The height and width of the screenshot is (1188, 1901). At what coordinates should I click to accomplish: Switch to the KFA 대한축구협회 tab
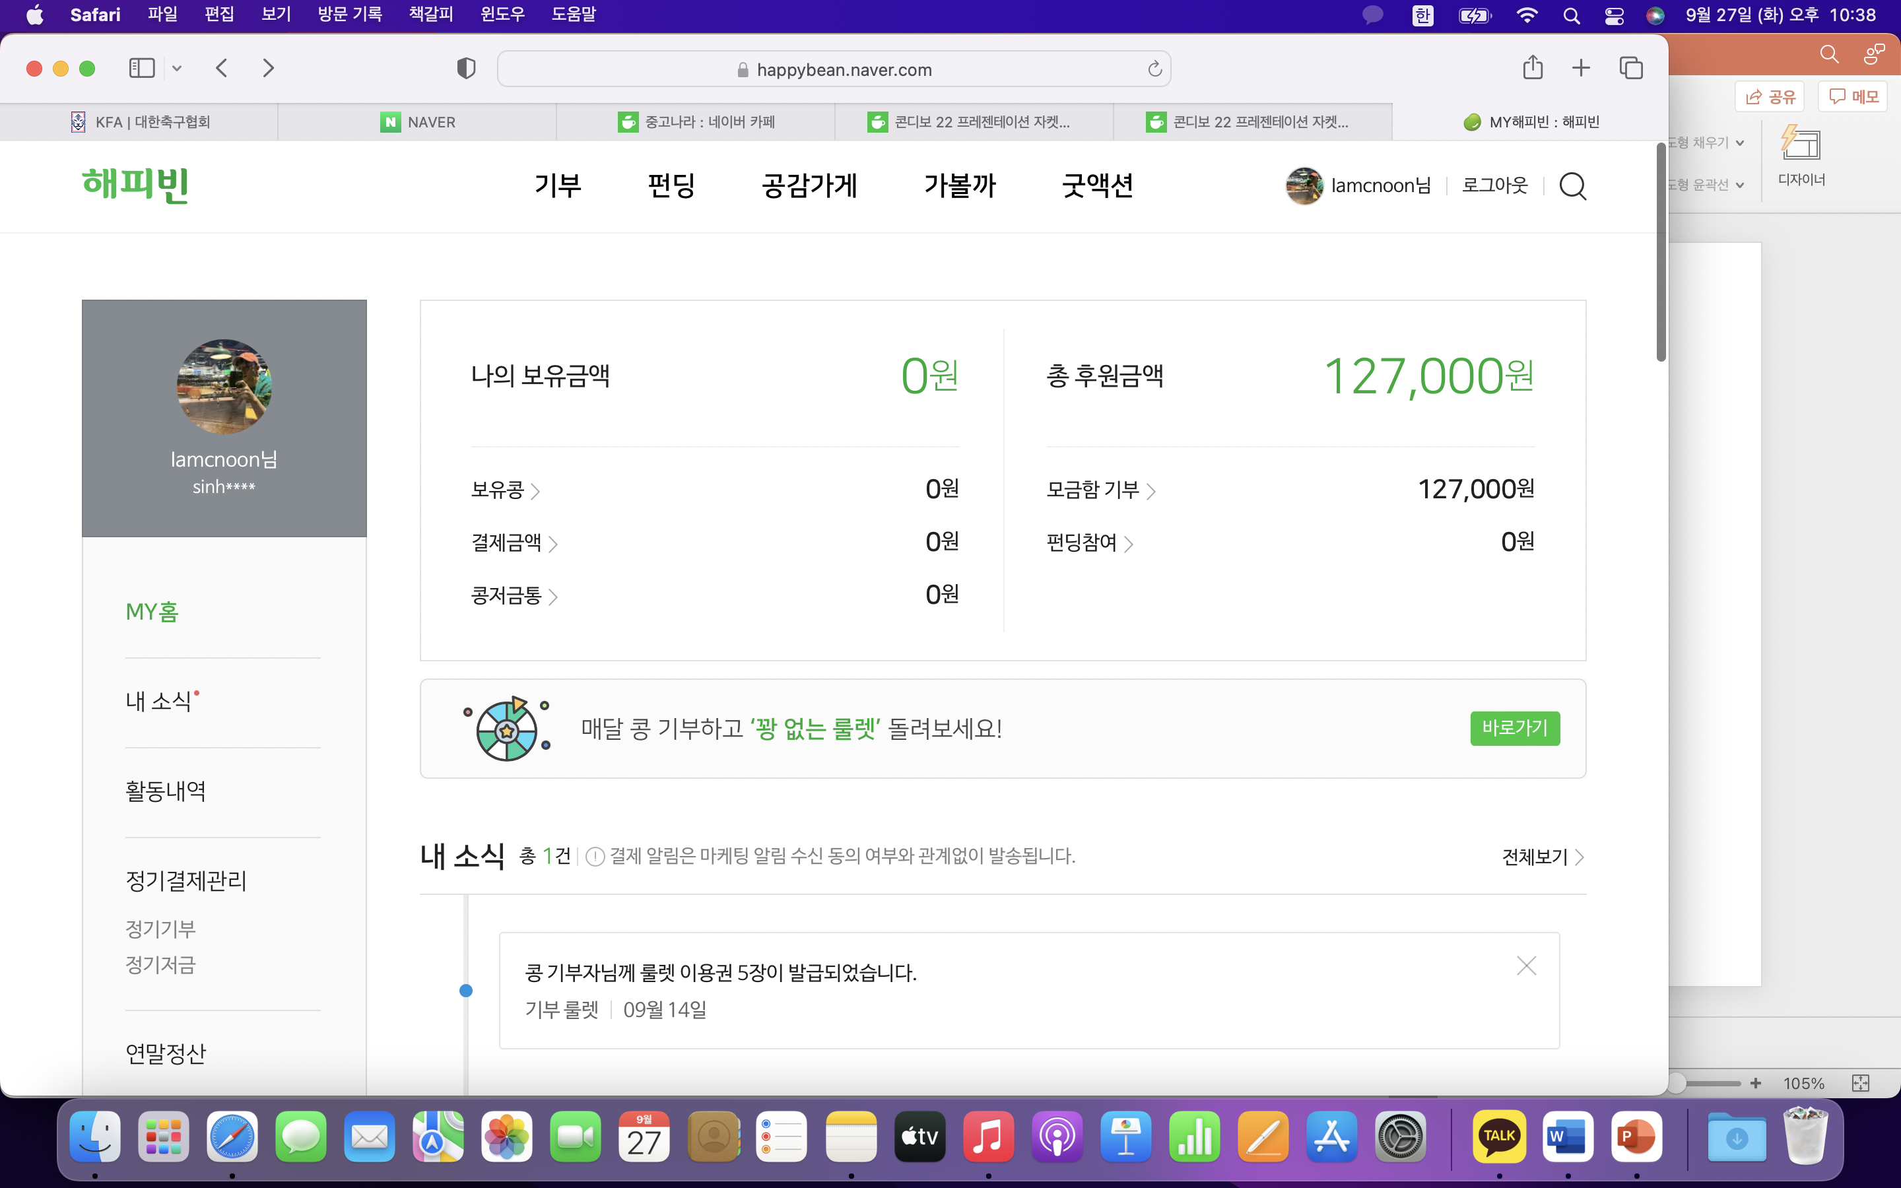coord(139,122)
